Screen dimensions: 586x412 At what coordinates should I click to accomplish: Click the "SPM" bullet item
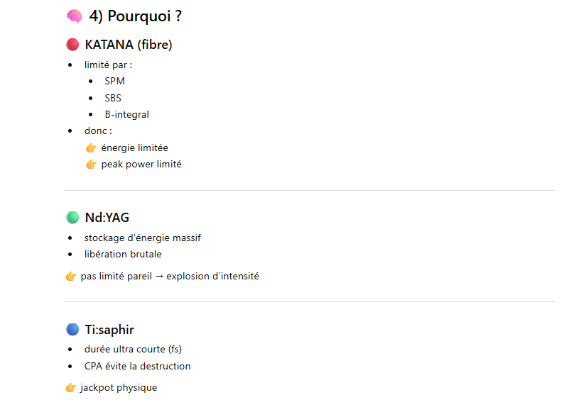[x=114, y=81]
